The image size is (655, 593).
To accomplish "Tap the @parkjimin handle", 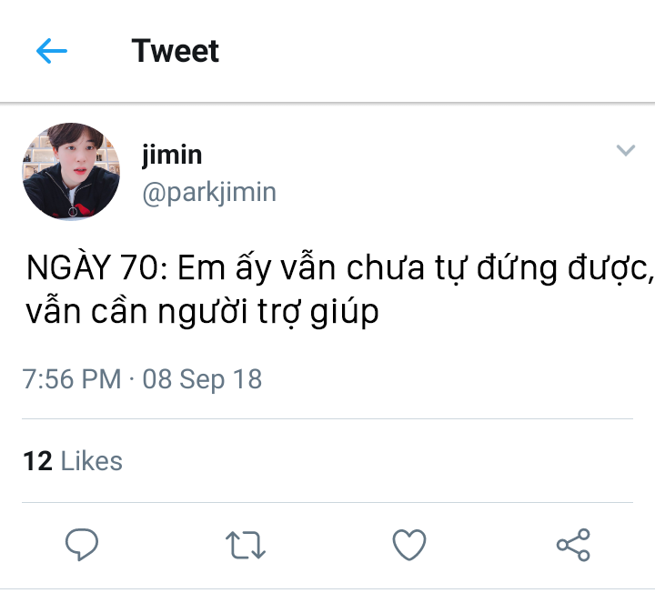I will 209,193.
